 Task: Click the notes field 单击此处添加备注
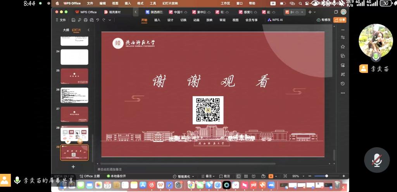pos(110,169)
